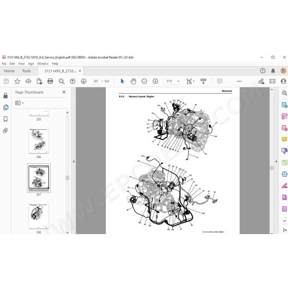Click the scrolling mode keyboard icon
The image size is (288, 288).
pyautogui.click(x=203, y=81)
